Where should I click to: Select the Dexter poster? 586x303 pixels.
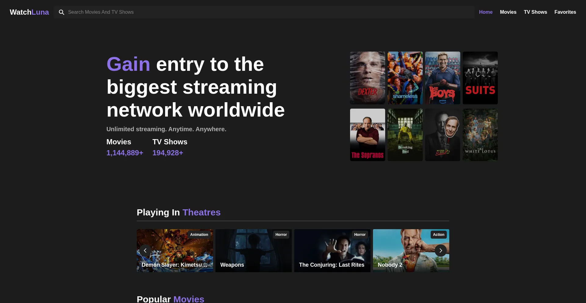(367, 78)
